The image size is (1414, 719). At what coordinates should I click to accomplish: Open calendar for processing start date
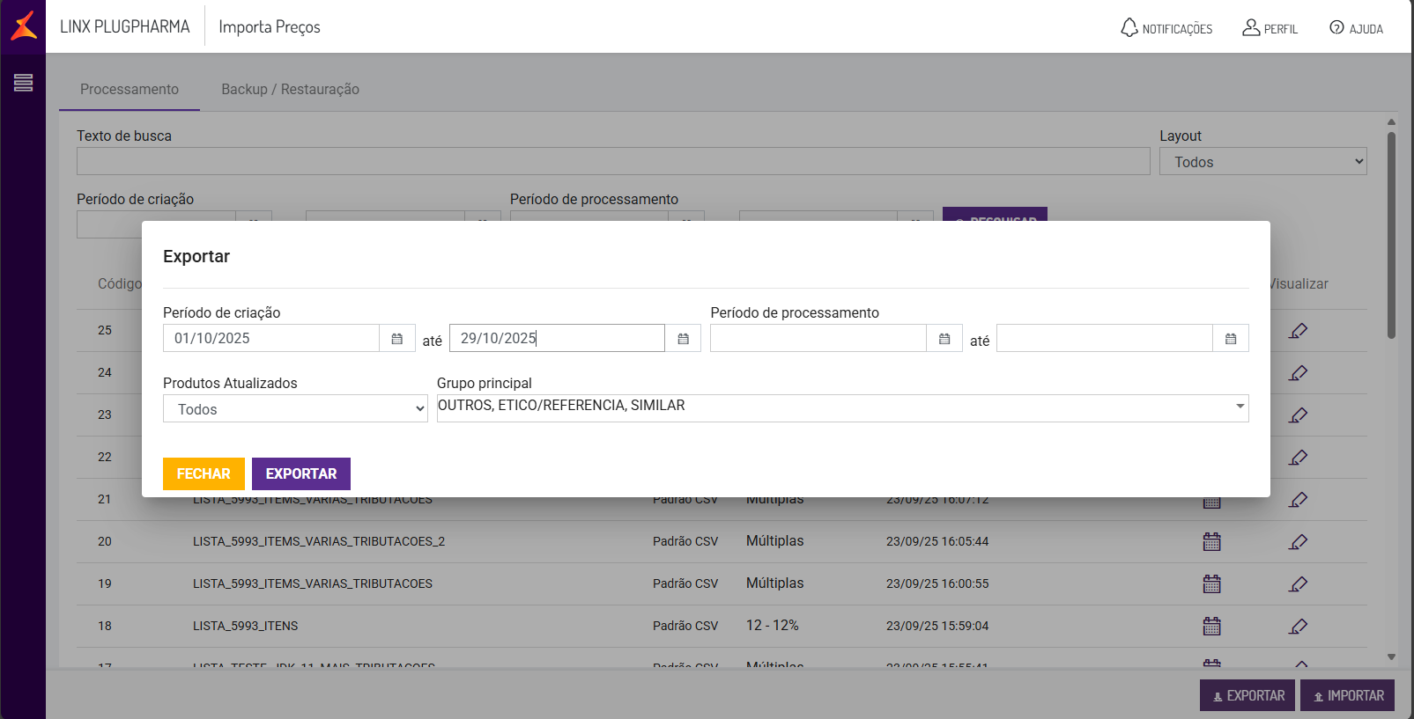[x=944, y=339]
